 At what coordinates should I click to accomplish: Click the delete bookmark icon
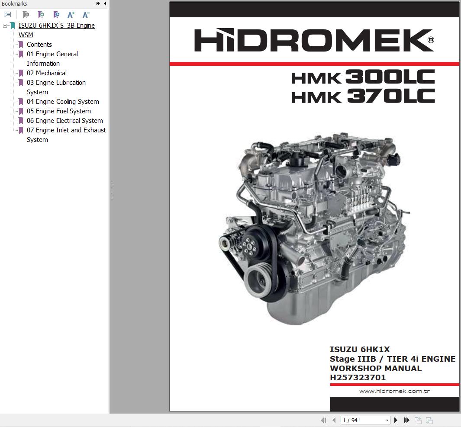click(x=26, y=15)
